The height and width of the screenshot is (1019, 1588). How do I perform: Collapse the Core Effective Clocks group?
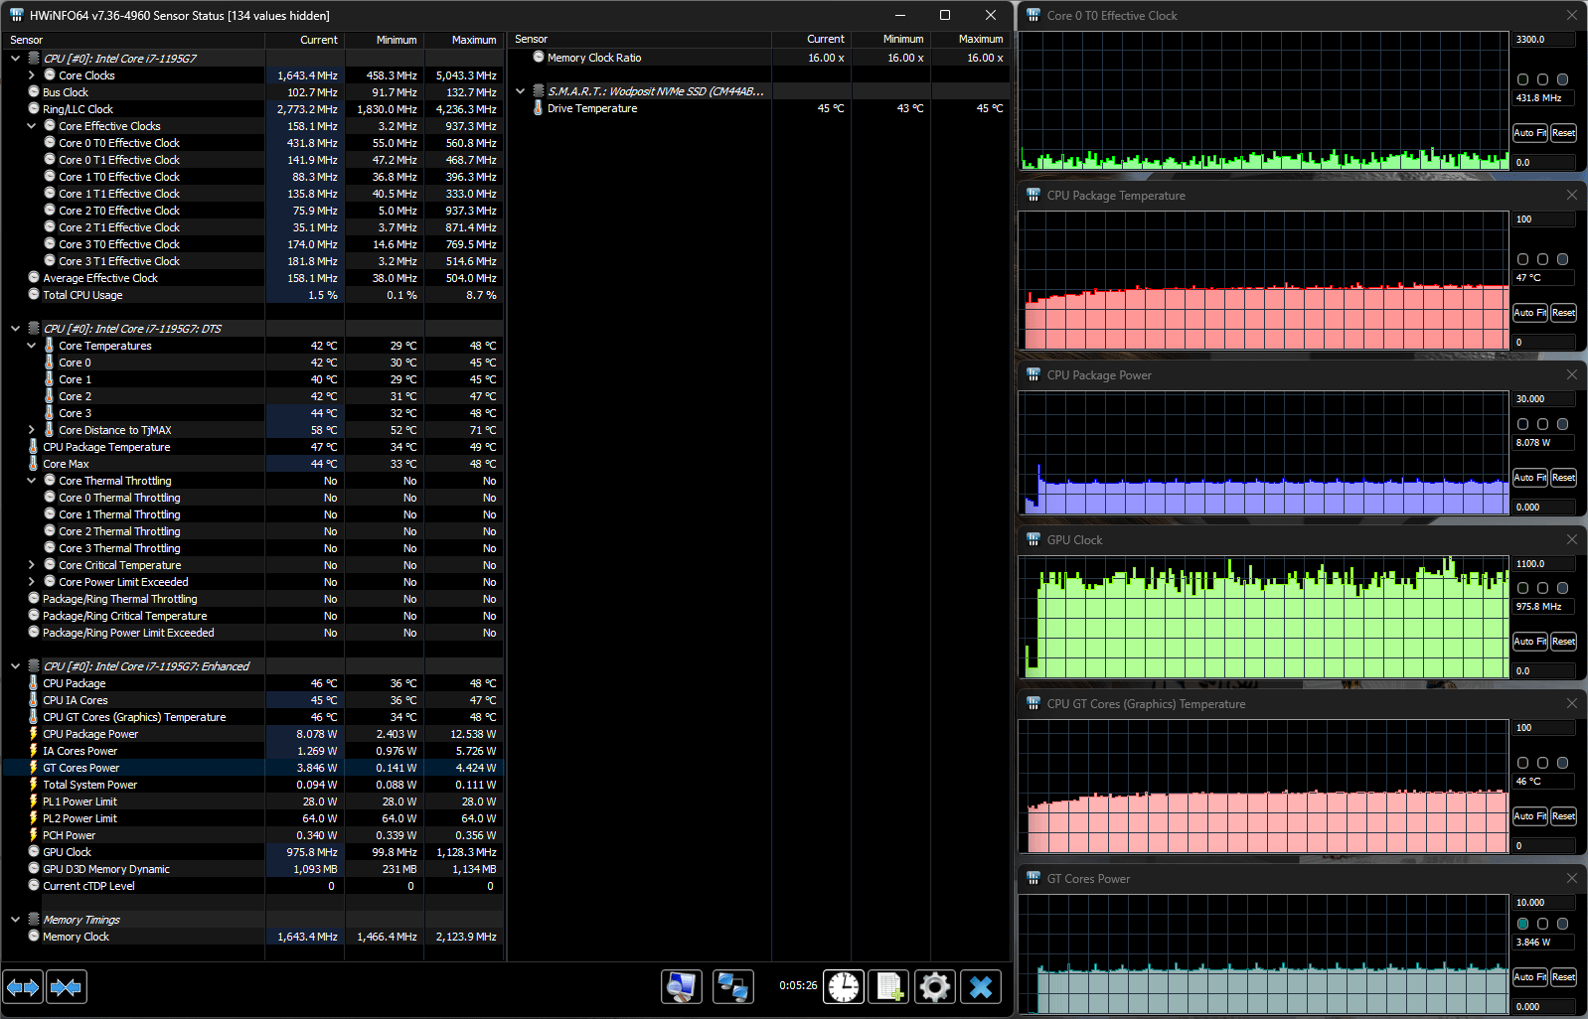pos(32,126)
